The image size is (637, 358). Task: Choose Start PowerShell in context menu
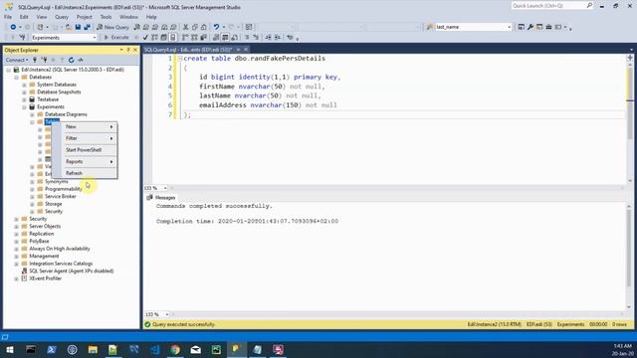85,150
